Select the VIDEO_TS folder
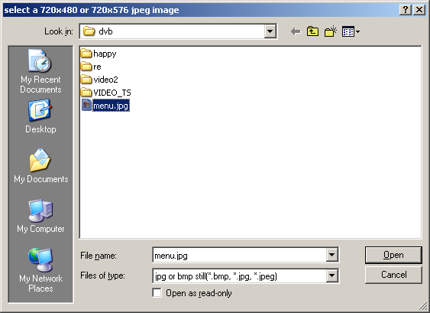 (x=106, y=93)
